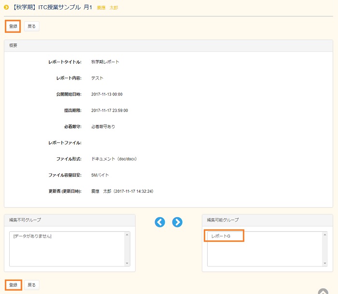Click the 概要 panel header
This screenshot has width=338, height=294.
[169, 45]
